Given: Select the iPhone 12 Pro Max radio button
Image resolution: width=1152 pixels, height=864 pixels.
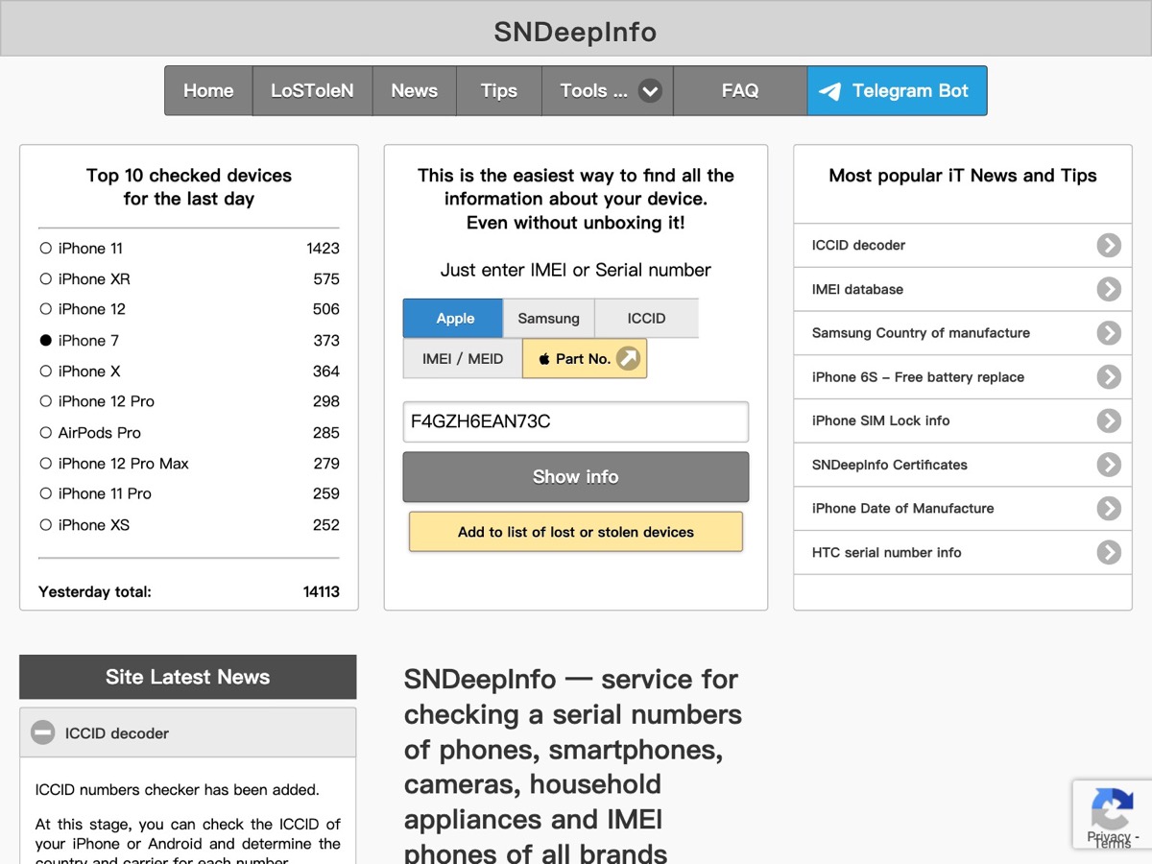Looking at the screenshot, I should click(x=45, y=464).
